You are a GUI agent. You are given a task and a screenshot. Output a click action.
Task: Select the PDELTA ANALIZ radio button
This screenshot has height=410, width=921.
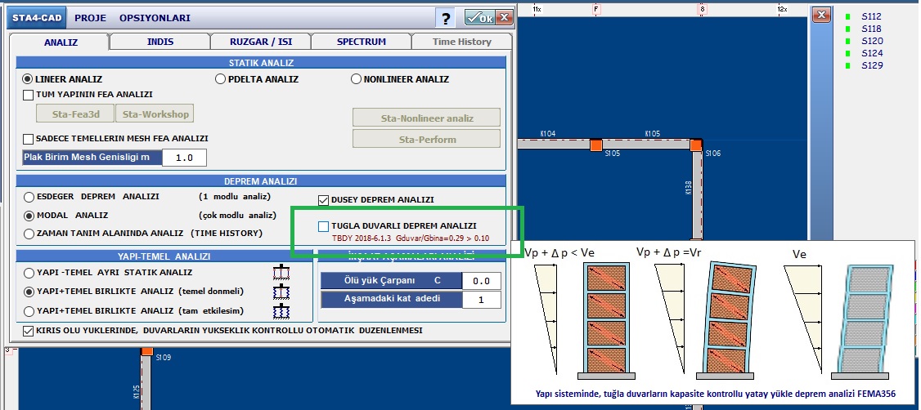click(x=221, y=79)
